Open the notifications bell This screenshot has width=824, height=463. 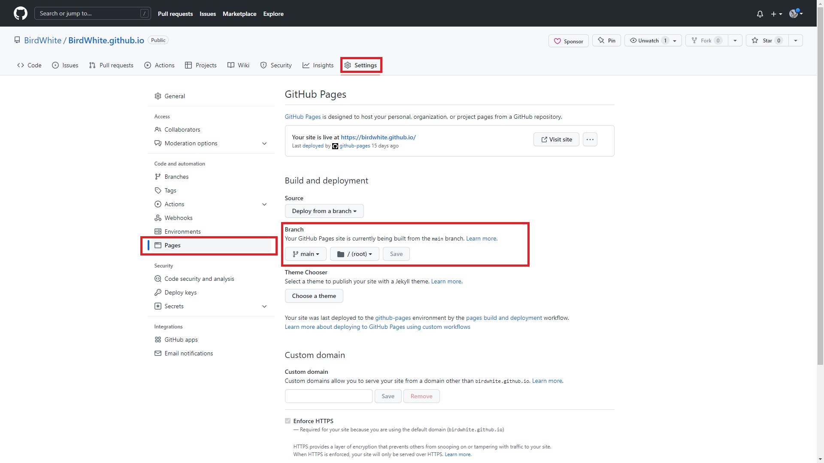(760, 14)
